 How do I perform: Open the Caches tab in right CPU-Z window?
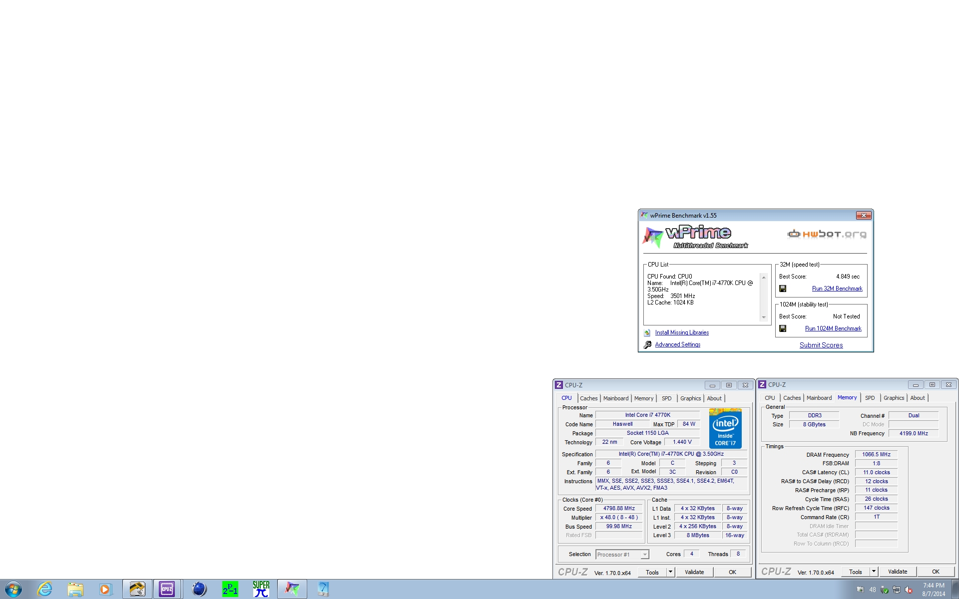[792, 398]
